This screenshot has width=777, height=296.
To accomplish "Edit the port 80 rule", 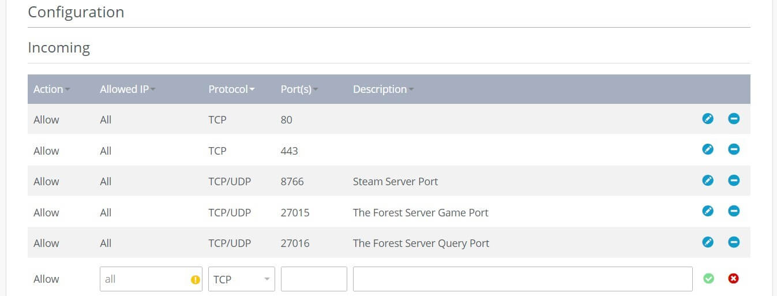I will [708, 119].
